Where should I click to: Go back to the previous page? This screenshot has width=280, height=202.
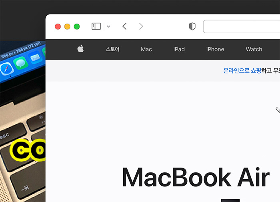click(124, 26)
